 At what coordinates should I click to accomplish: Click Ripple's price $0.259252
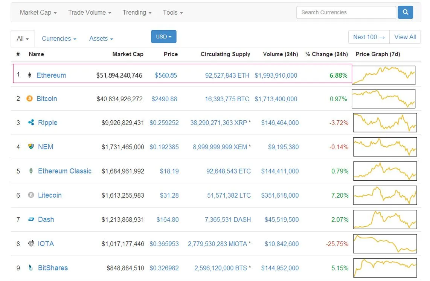(164, 123)
